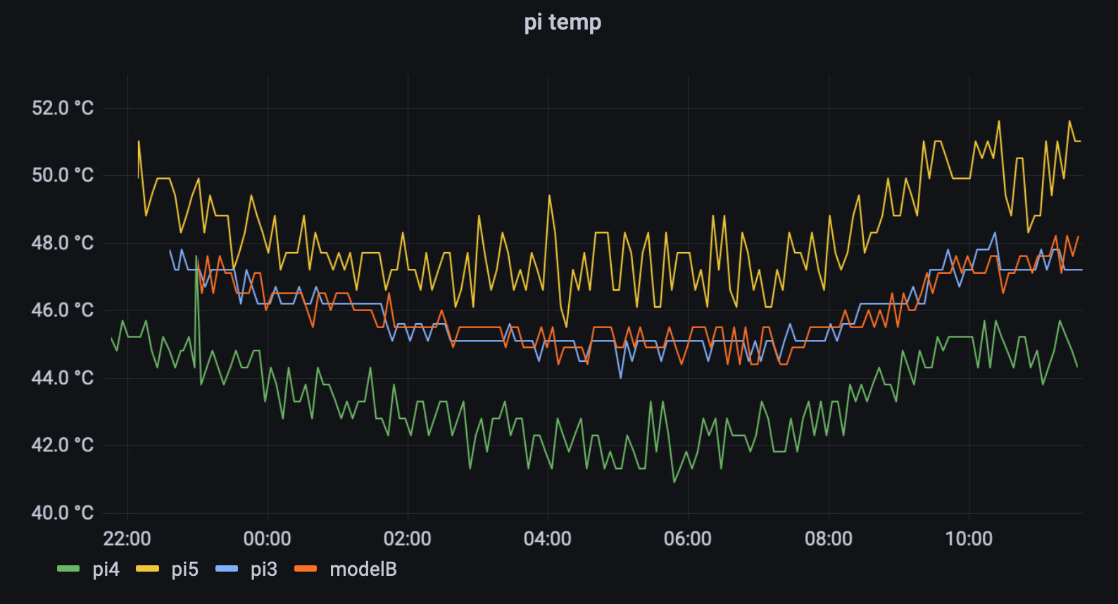Click the pi4 lowest point before 06:00

(674, 482)
